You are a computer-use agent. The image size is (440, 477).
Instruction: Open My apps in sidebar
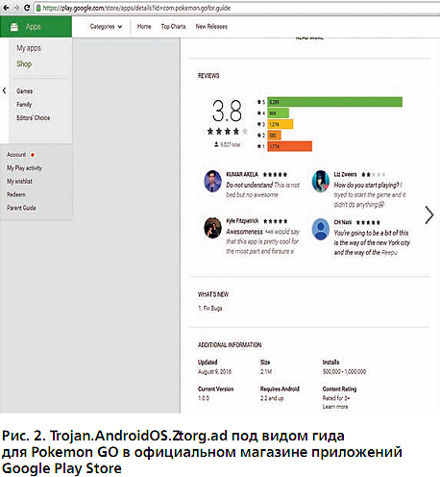click(x=29, y=48)
